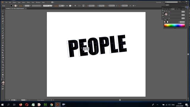Screen dimensions: 190x107
Task: Open Recolor Artwork from control bar
Action: tap(75, 6)
